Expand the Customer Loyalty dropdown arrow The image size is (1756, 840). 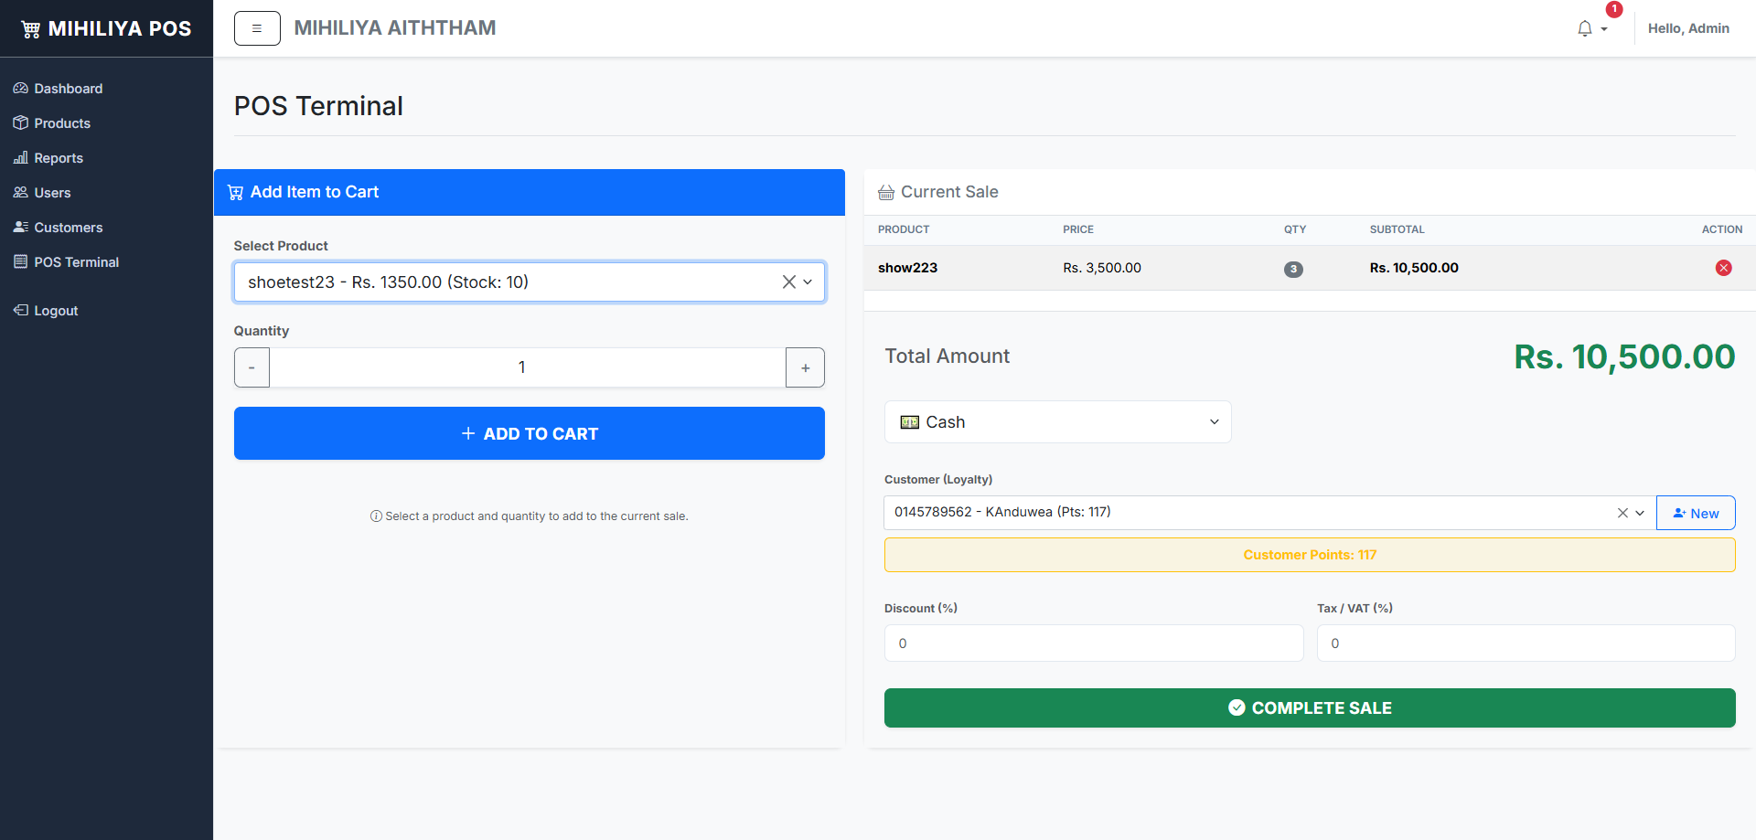(1640, 513)
